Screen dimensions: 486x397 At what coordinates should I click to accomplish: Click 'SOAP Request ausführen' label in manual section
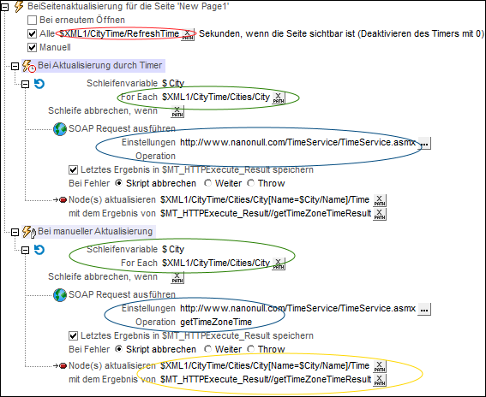(x=122, y=294)
